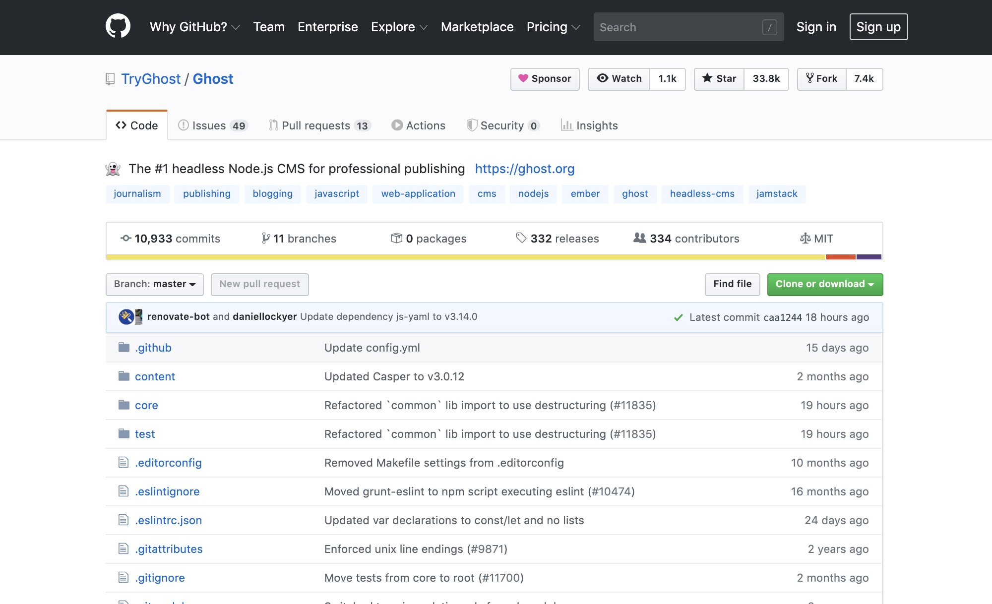Viewport: 992px width, 604px height.
Task: Click the MIT license scale icon
Action: [x=805, y=239]
